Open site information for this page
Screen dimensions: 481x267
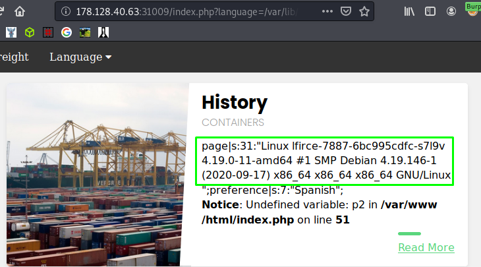[66, 11]
